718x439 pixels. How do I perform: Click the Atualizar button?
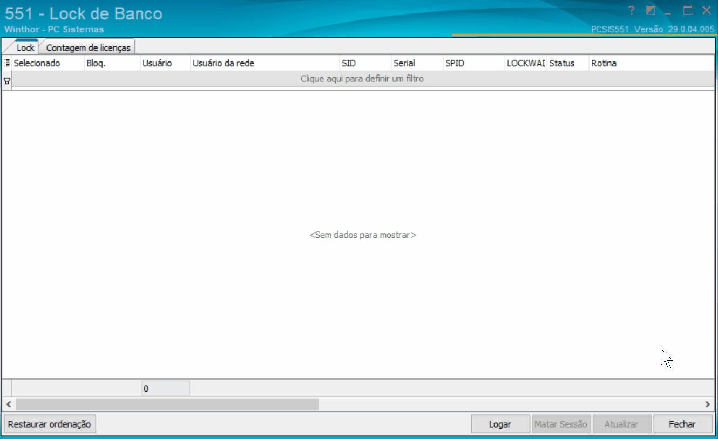[621, 424]
